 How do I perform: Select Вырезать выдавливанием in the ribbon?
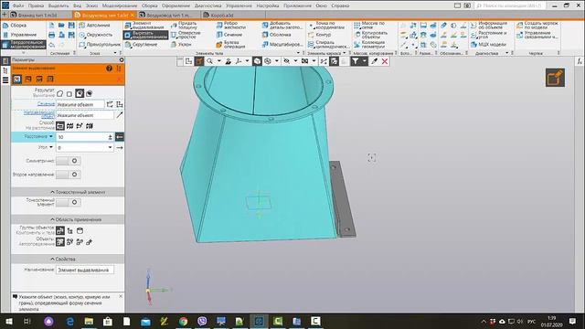(145, 35)
